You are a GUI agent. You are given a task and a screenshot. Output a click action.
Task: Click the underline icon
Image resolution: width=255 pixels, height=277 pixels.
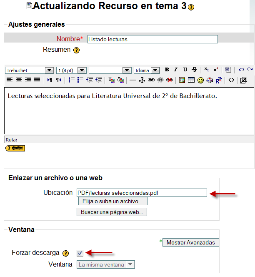point(185,70)
